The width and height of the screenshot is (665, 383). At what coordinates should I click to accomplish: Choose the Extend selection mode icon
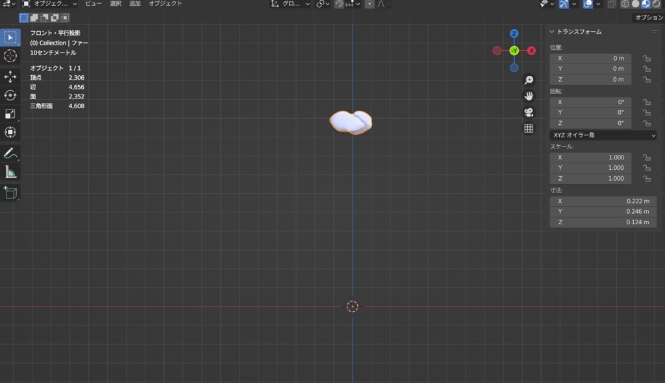coord(34,17)
